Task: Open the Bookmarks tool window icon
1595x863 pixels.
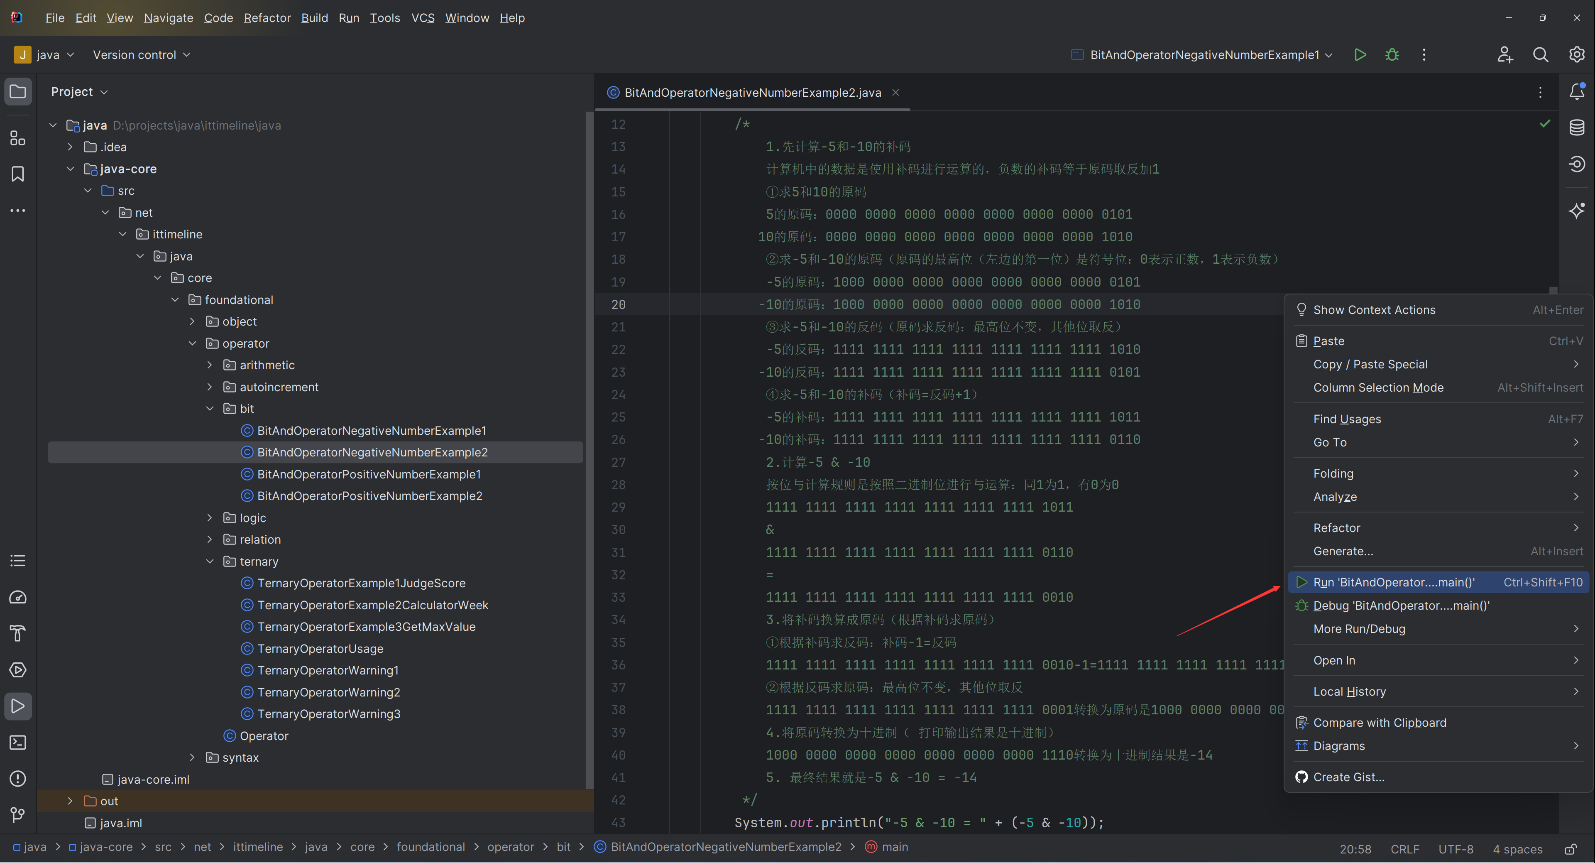Action: pyautogui.click(x=18, y=174)
